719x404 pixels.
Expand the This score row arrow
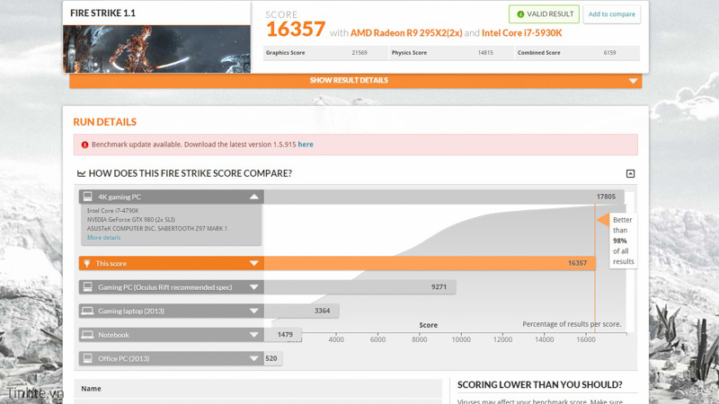pyautogui.click(x=254, y=263)
